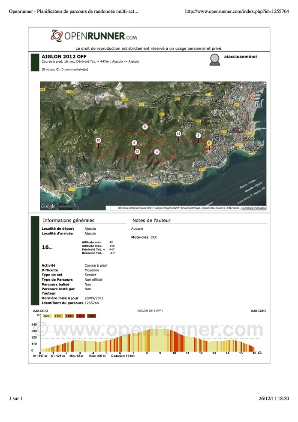Screen dimensions: 298x422
Task: Click the Moyenne difficulty value
Action: 92,270
